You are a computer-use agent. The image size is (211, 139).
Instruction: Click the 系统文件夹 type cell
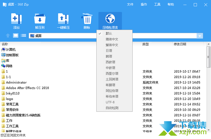pos(151,82)
